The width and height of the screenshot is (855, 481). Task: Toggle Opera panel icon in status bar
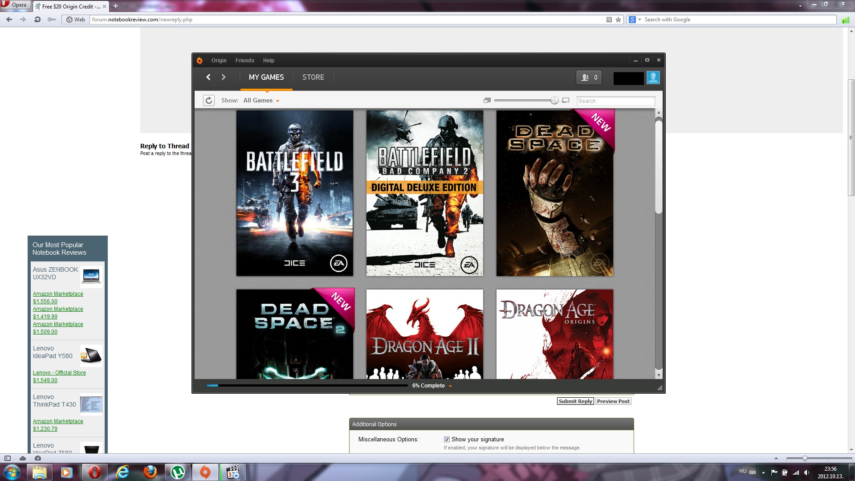[8, 458]
